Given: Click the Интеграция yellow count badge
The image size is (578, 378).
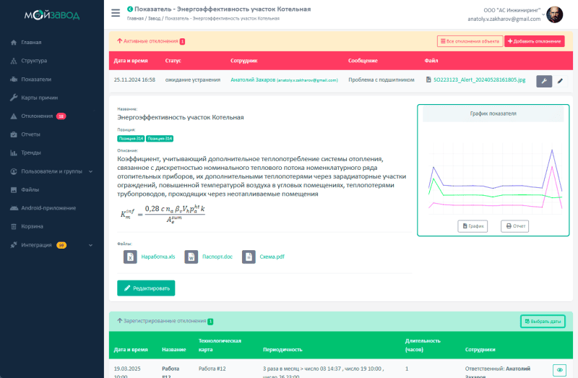Looking at the screenshot, I should [61, 245].
